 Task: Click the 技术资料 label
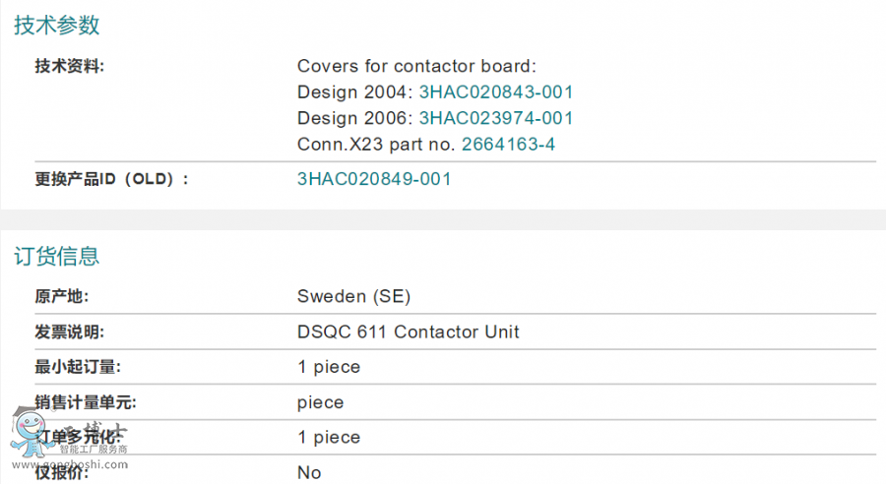click(x=70, y=66)
